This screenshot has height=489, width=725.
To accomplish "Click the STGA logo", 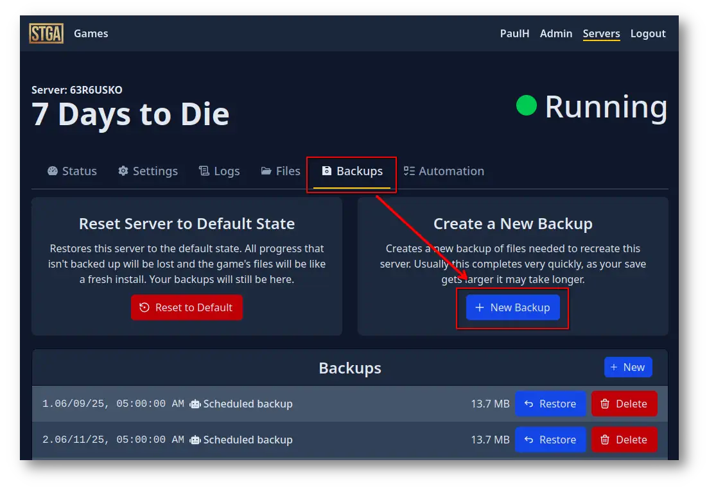I will [46, 33].
